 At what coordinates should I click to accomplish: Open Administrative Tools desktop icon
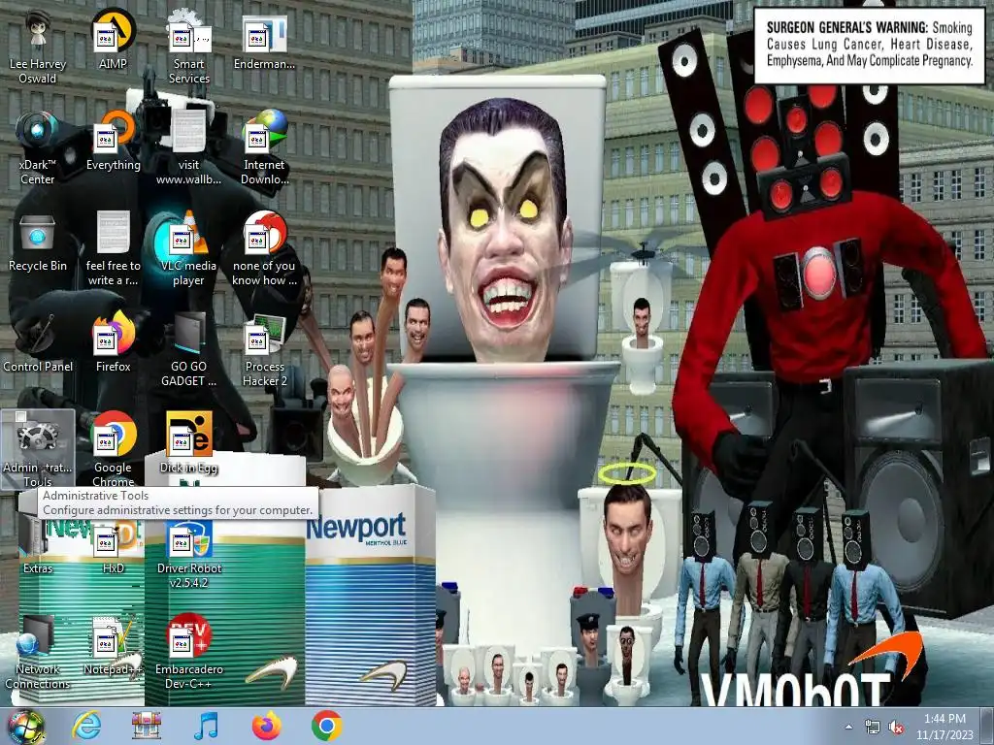click(38, 448)
